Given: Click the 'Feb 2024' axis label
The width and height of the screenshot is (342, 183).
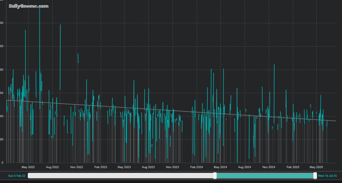Looking at the screenshot, I should [197, 167].
